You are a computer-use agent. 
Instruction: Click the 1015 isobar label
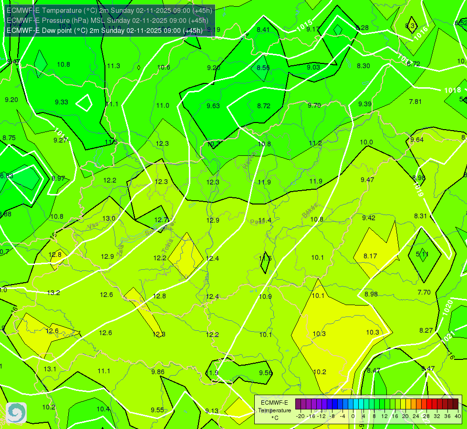click(304, 26)
